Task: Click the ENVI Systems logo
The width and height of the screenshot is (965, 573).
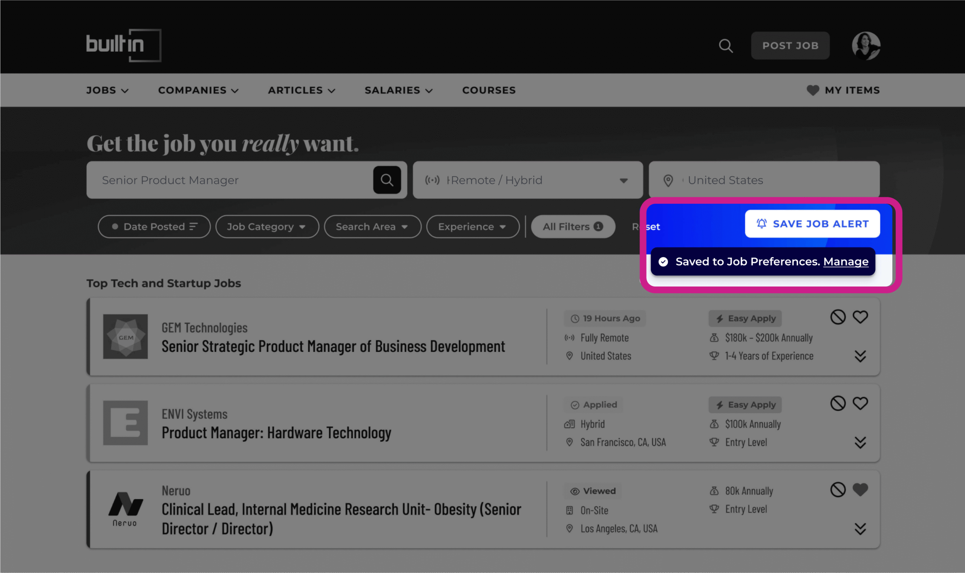Action: (126, 423)
